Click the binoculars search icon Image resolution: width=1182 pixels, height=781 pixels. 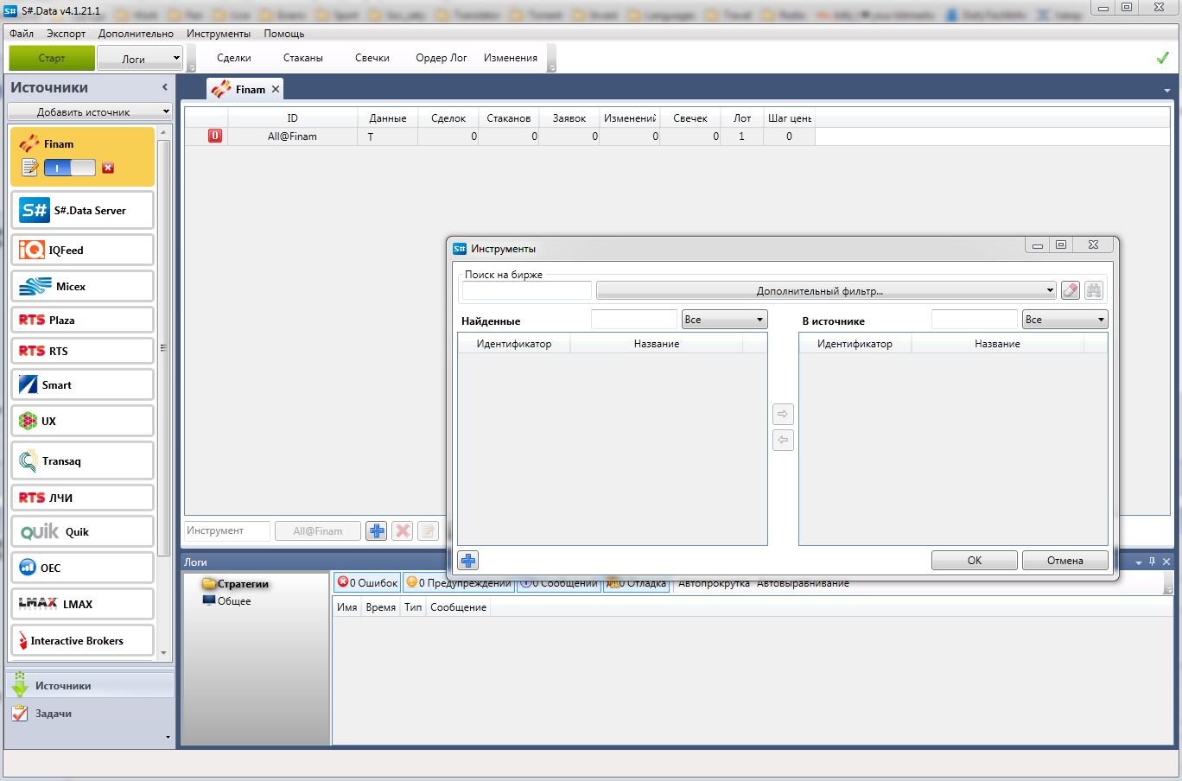click(1094, 290)
